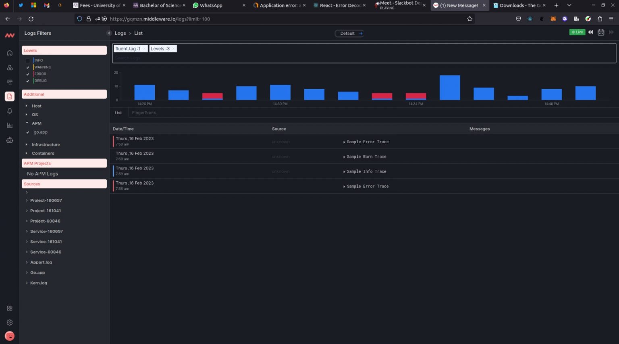Open the bar-chart dashboards icon in sidebar

pos(10,125)
